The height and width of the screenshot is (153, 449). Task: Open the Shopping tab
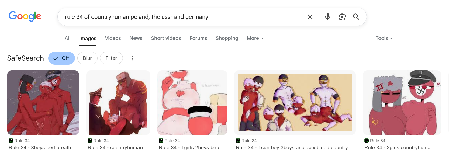pos(227,38)
